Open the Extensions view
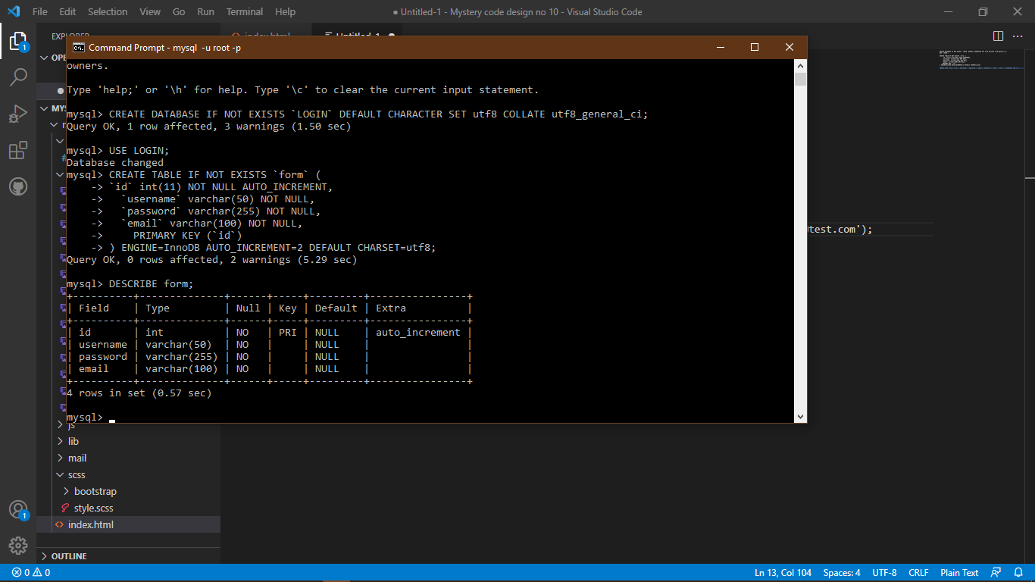 coord(18,150)
